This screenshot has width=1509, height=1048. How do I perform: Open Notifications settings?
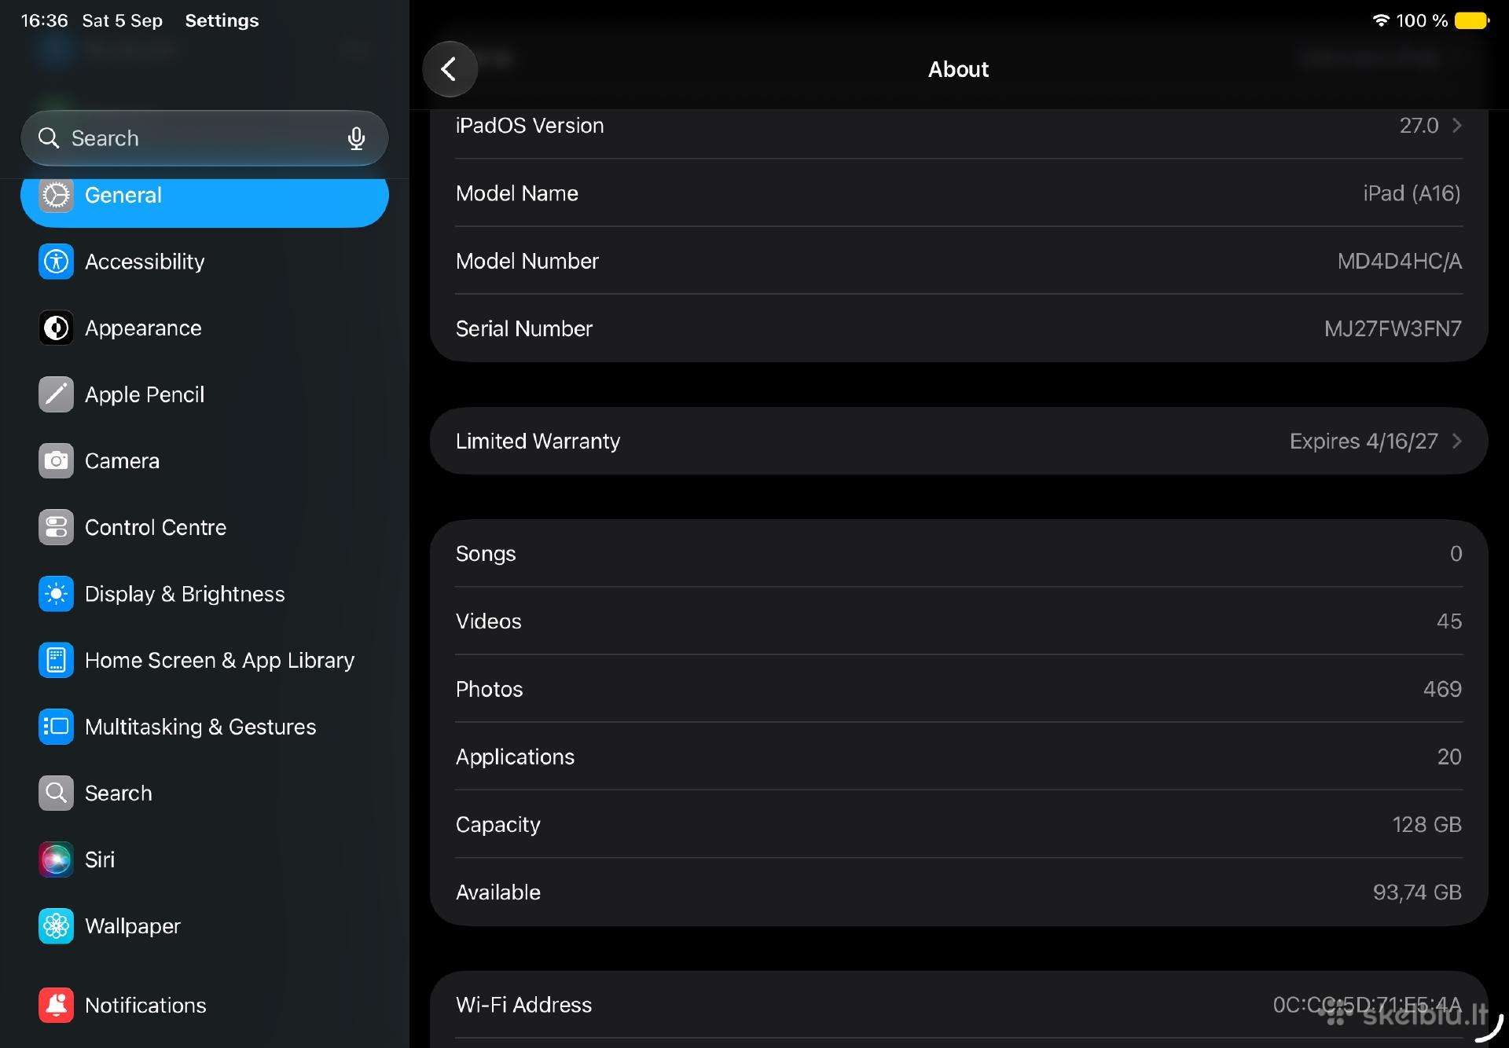204,1006
